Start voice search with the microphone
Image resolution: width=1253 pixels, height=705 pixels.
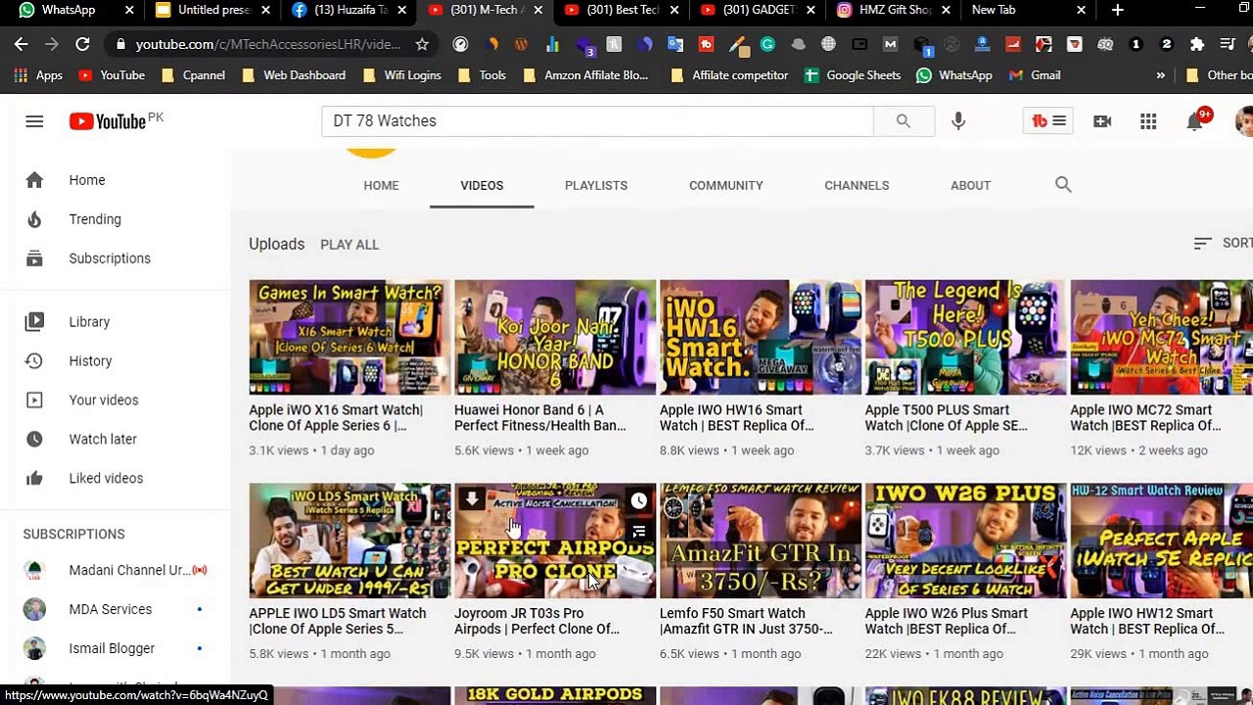pos(958,121)
